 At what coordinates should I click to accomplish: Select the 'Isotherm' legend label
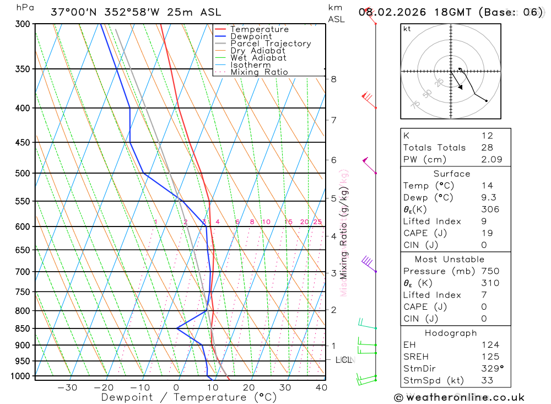251,65
